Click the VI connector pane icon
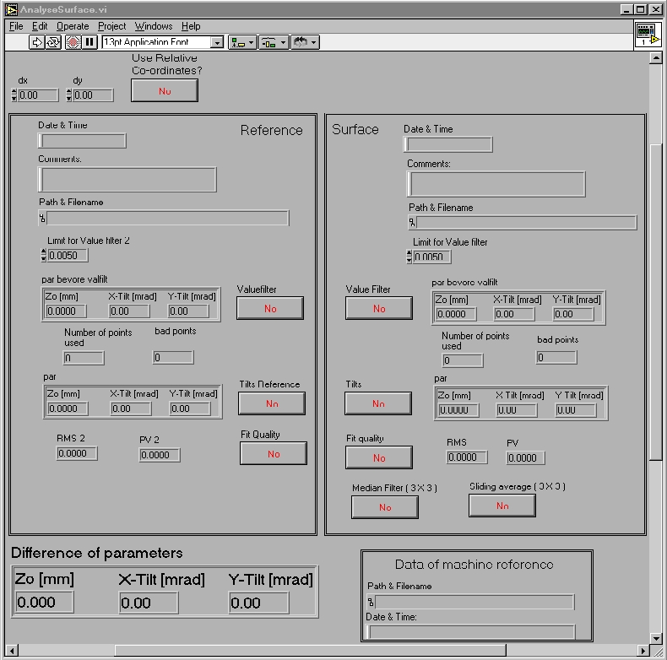Viewport: 667px width, 660px height. [648, 35]
